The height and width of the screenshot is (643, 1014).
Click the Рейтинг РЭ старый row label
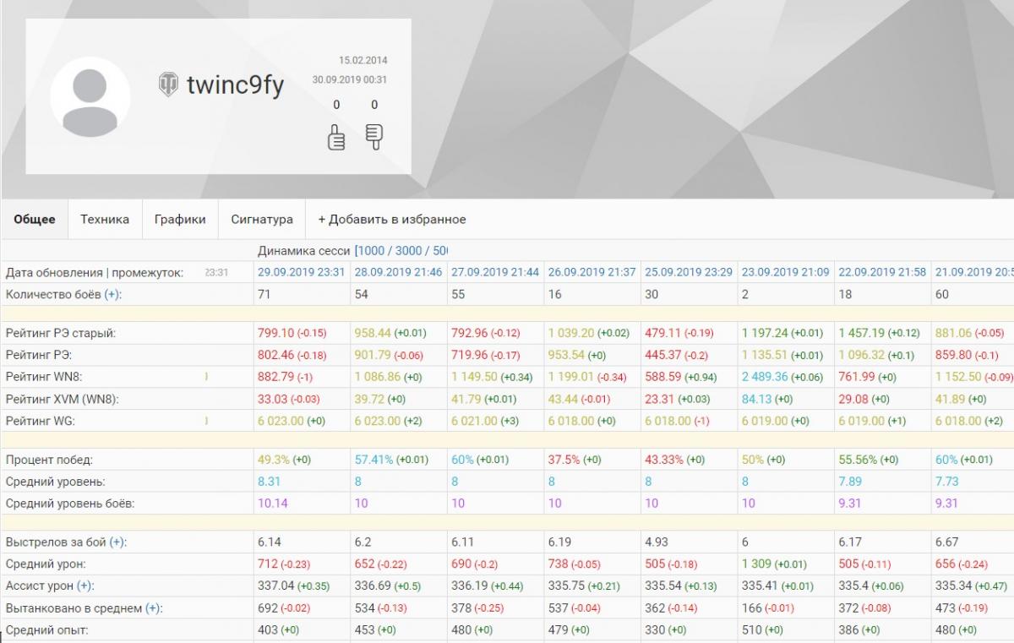(x=61, y=333)
